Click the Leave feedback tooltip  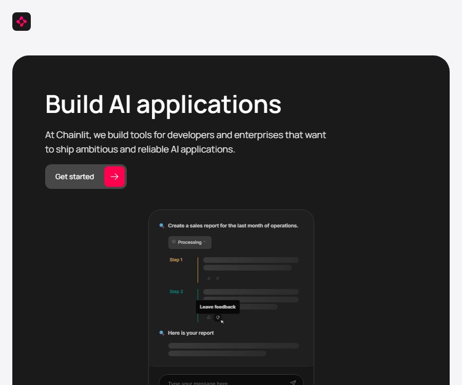[218, 307]
